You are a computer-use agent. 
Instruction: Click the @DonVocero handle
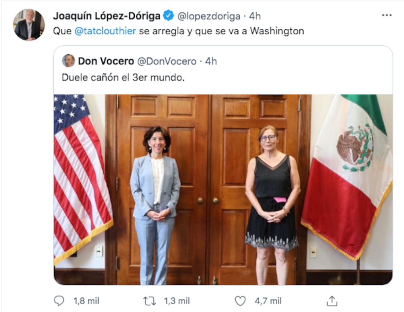tap(167, 61)
